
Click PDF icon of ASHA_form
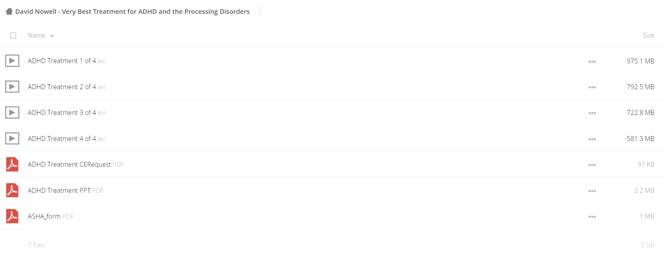(x=12, y=216)
